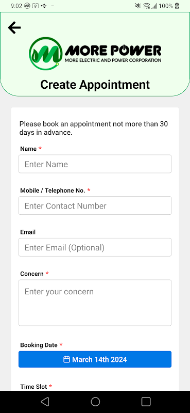Viewport: 190px width, 413px height.
Task: Tap the Create Appointment heading
Action: pos(95,85)
